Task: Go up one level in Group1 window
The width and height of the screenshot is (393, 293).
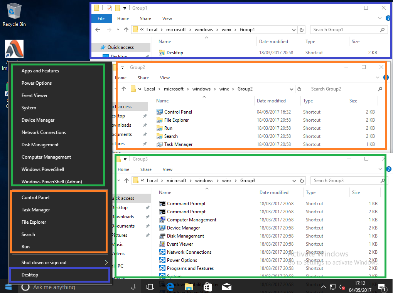Action: point(126,30)
